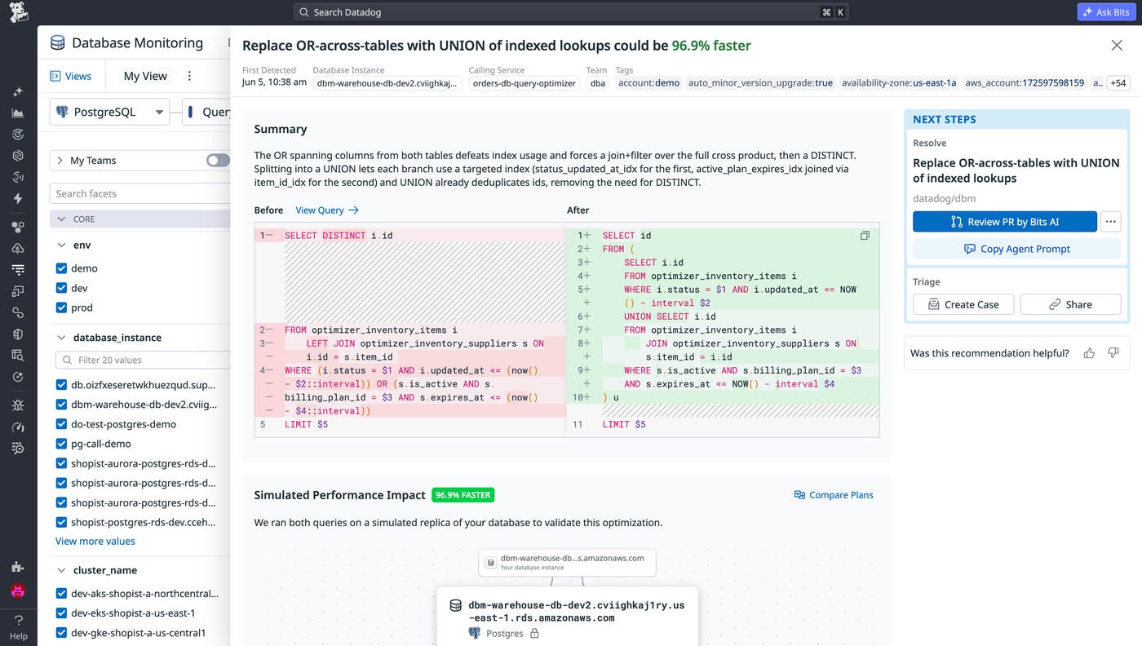
Task: Open the three-dot menu next to My View
Action: pos(189,76)
